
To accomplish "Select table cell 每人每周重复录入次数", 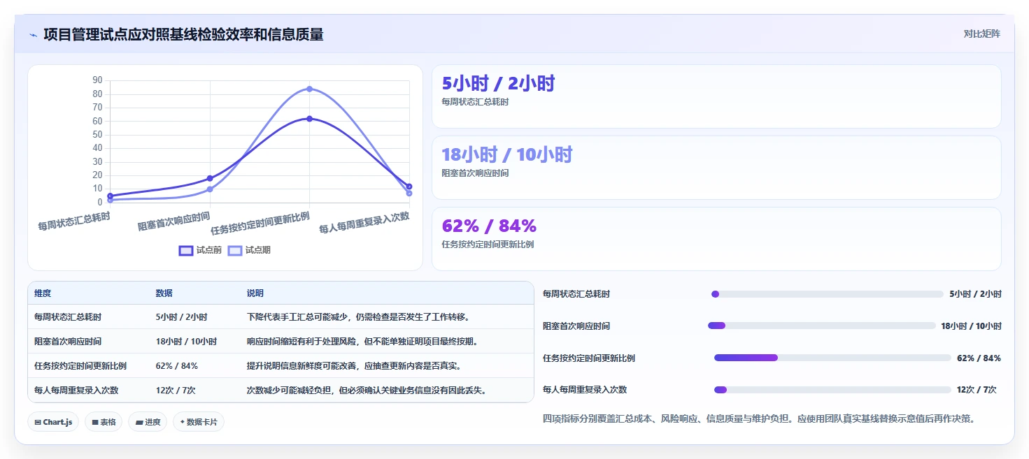I will point(76,390).
